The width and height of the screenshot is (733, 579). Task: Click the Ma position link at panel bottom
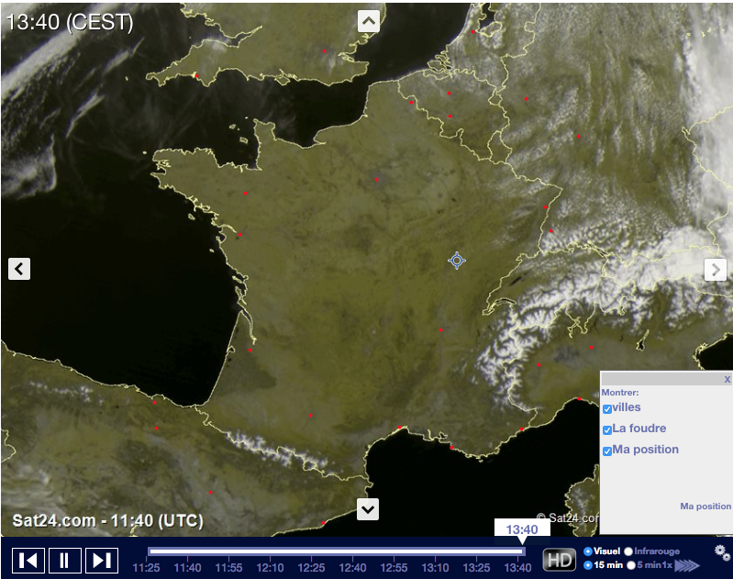(705, 507)
